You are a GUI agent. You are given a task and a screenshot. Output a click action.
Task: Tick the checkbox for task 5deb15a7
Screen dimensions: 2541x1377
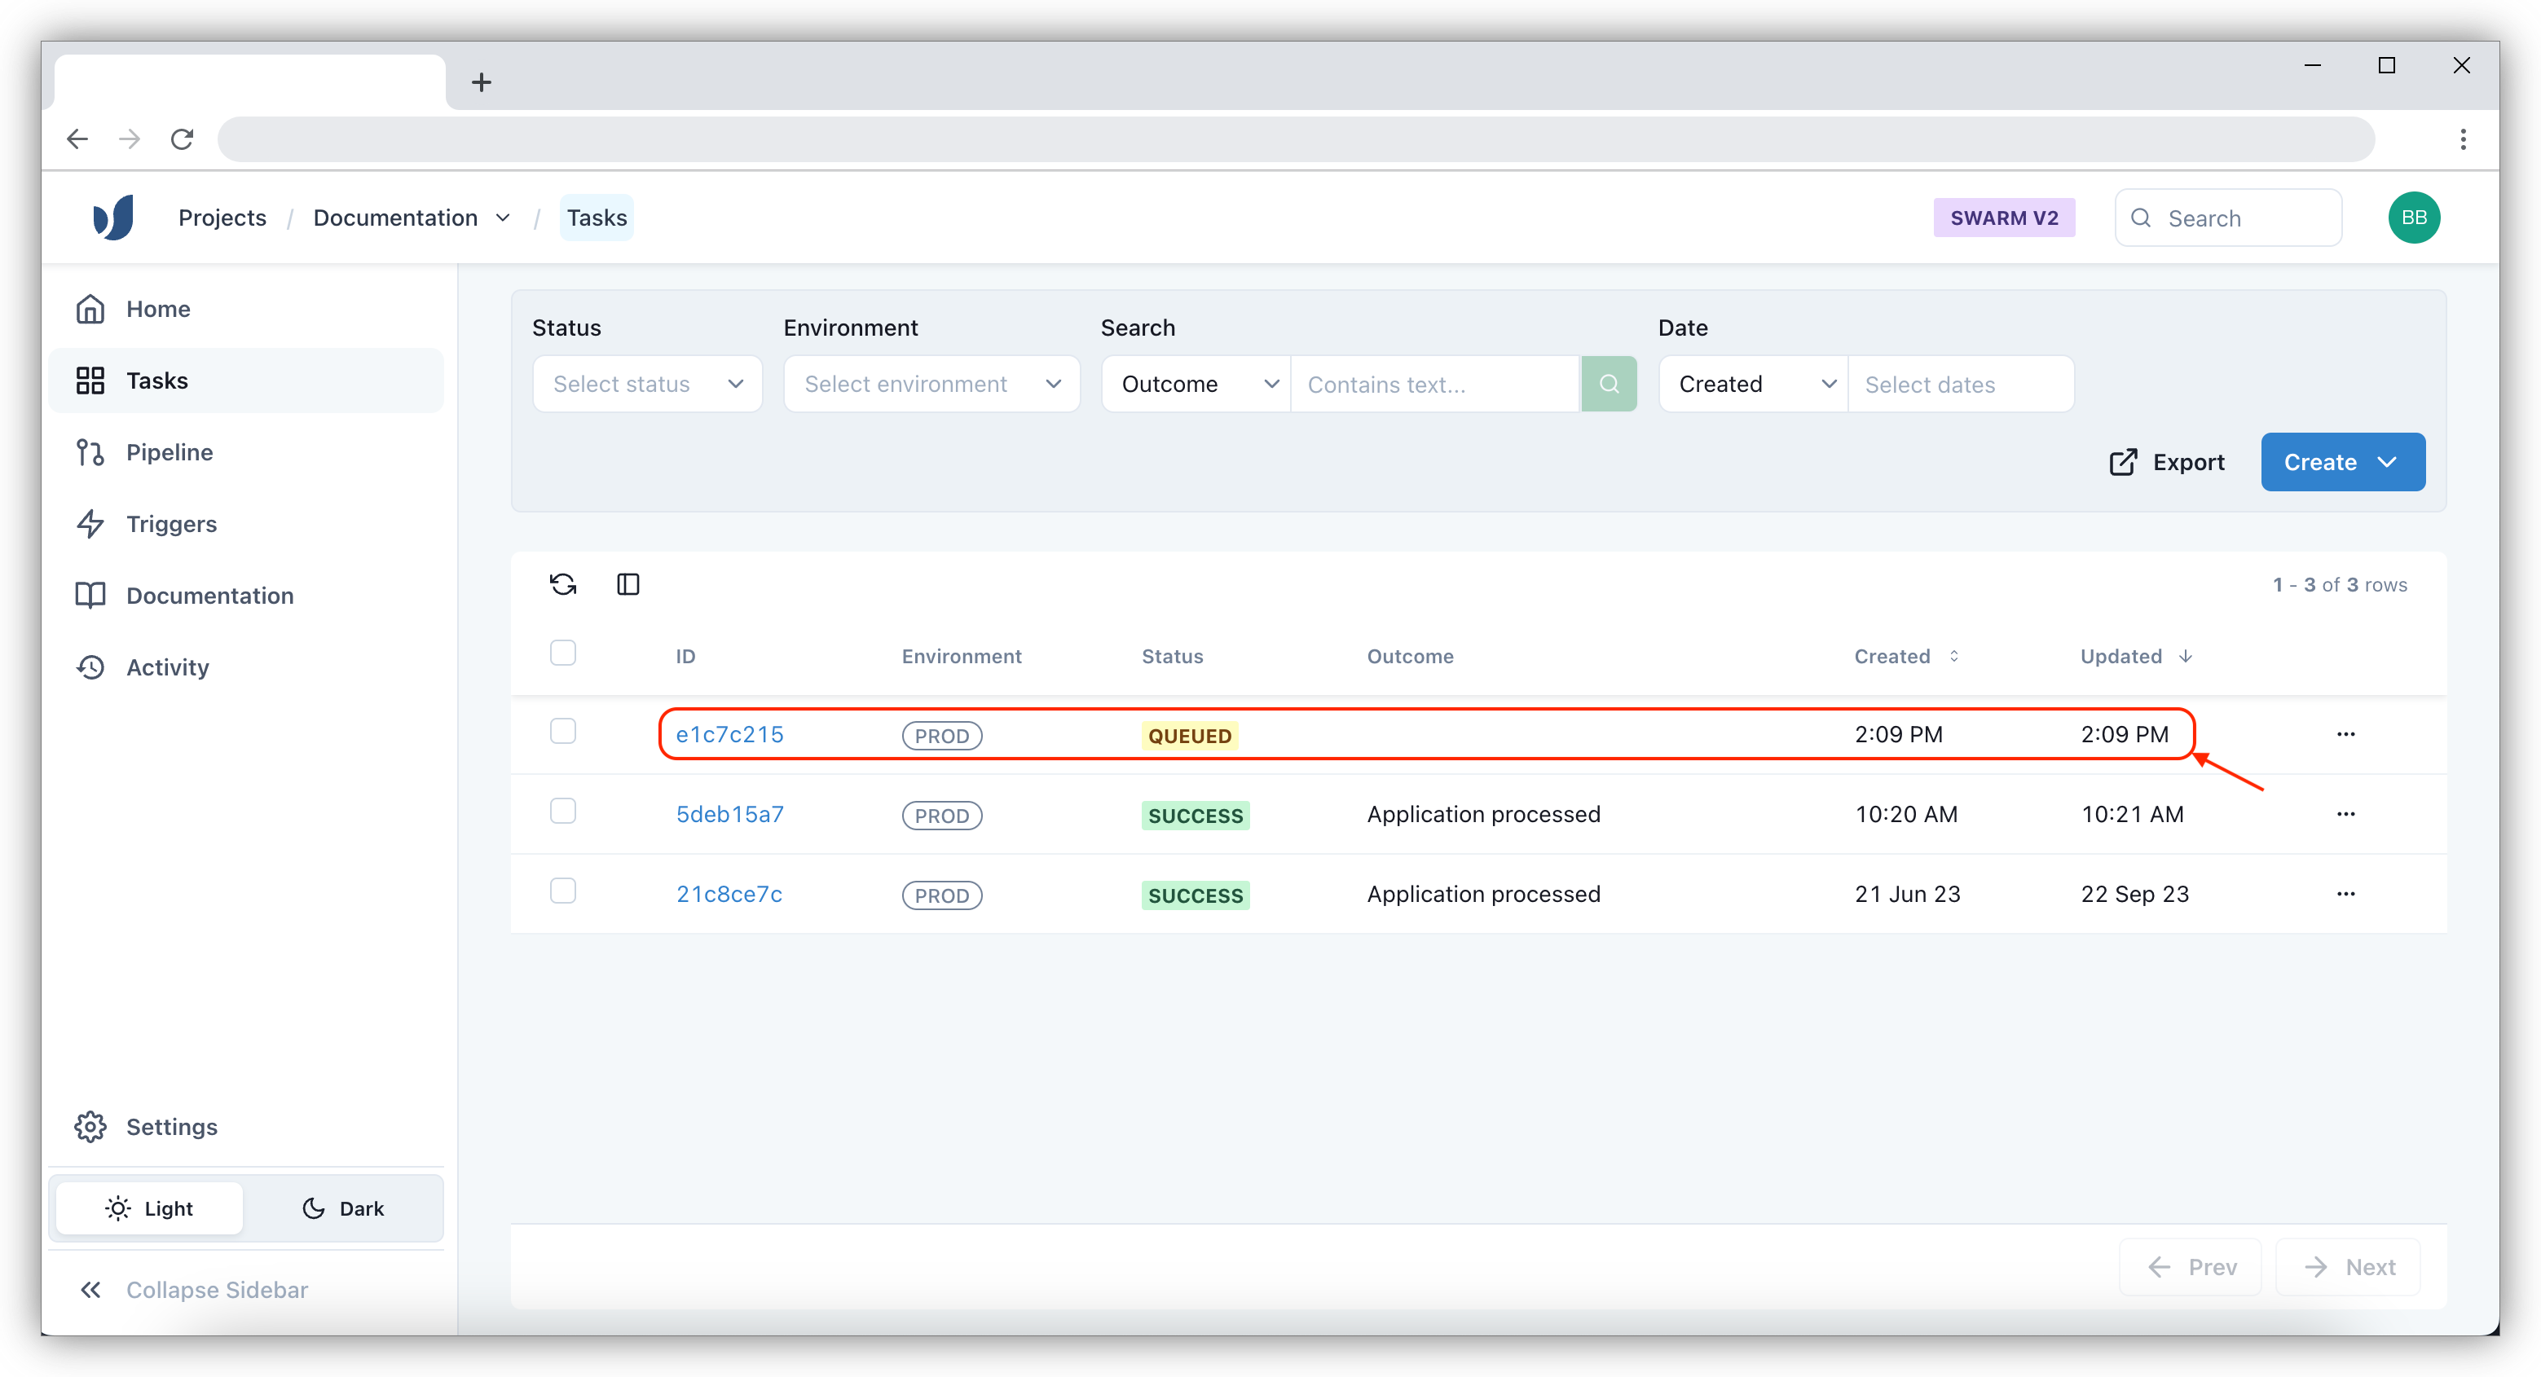563,811
